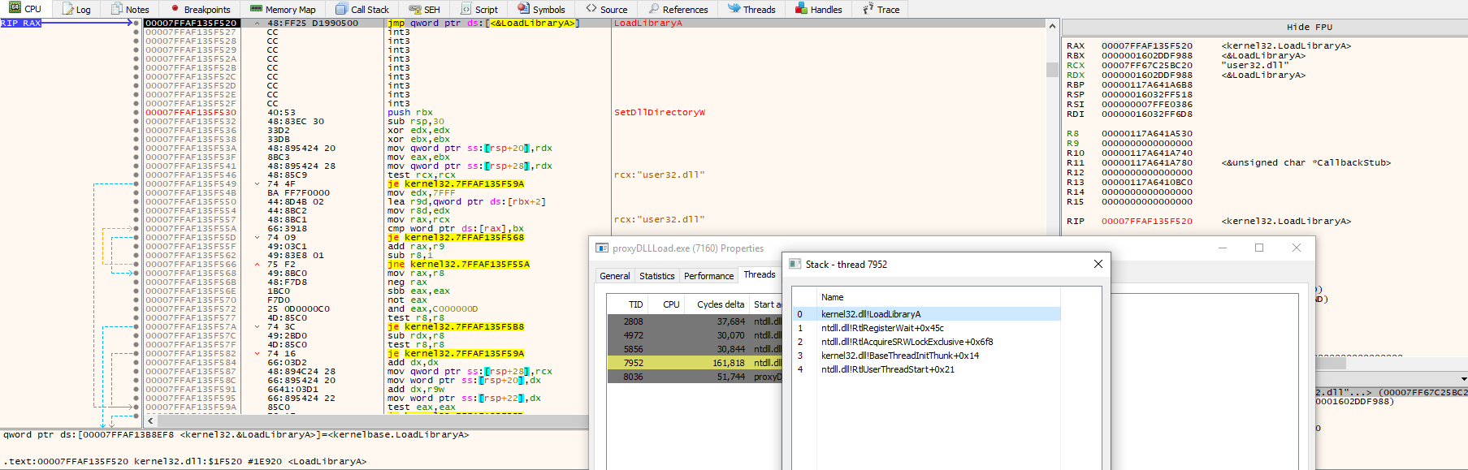Open the Source tab
The width and height of the screenshot is (1468, 470).
tap(607, 9)
